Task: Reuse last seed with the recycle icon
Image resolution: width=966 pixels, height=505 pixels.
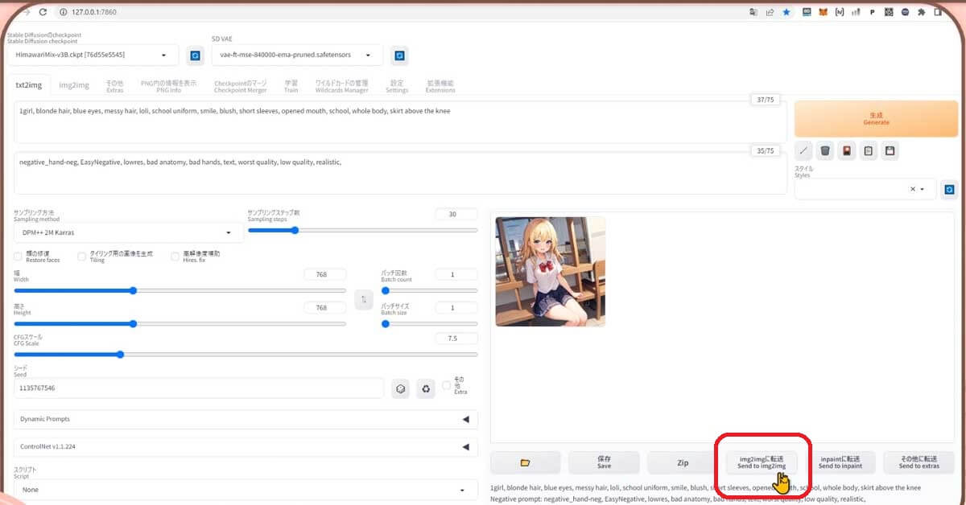Action: tap(426, 388)
